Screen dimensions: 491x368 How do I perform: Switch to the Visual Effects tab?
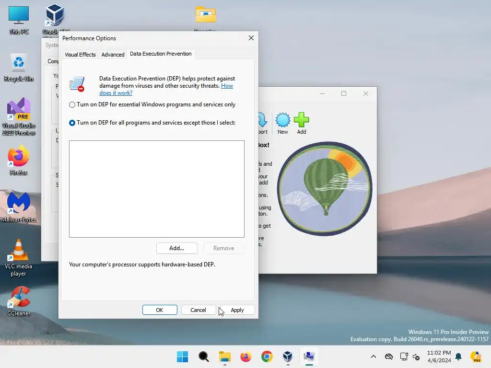80,55
